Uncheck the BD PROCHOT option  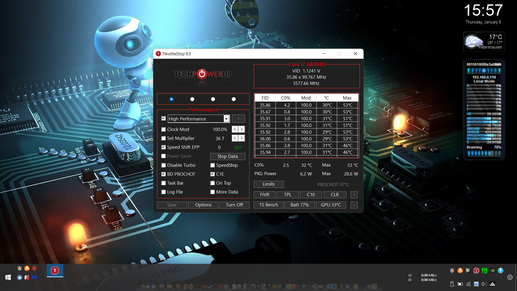163,174
